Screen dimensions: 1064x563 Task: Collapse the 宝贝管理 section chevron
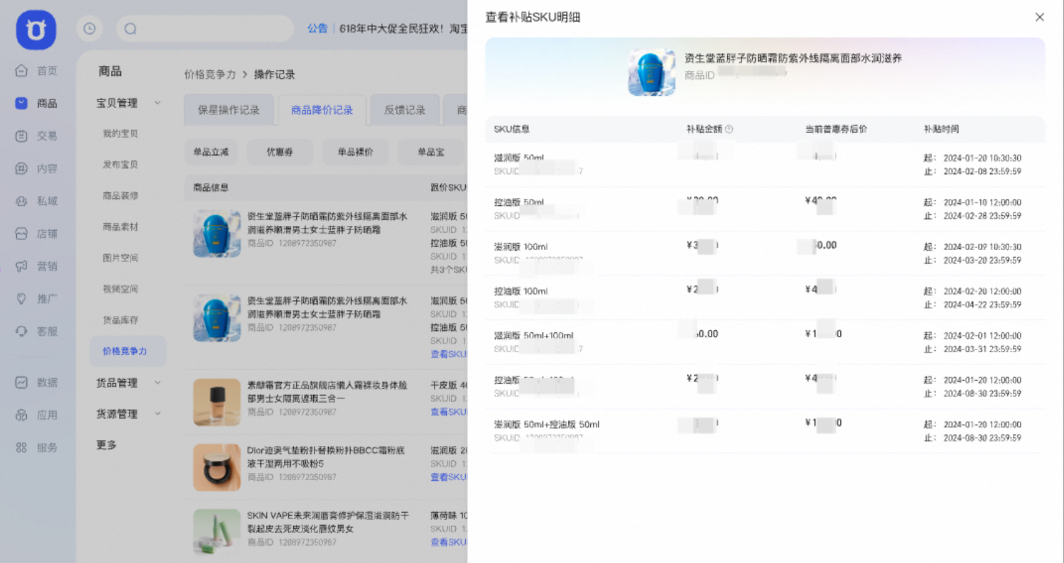(158, 103)
